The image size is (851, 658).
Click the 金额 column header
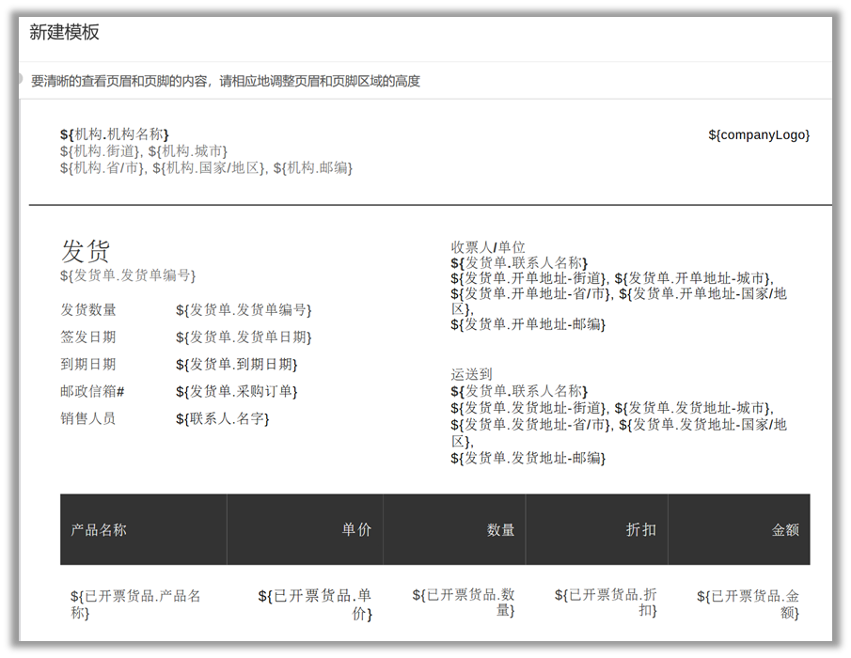click(785, 530)
